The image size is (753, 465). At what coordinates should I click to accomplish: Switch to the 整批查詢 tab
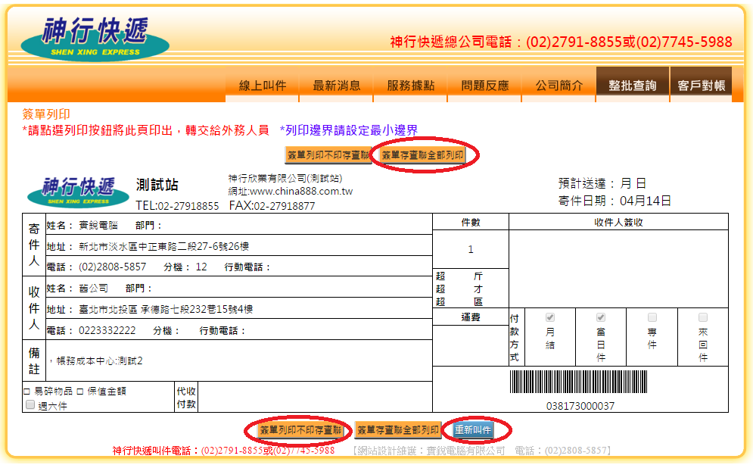click(632, 86)
